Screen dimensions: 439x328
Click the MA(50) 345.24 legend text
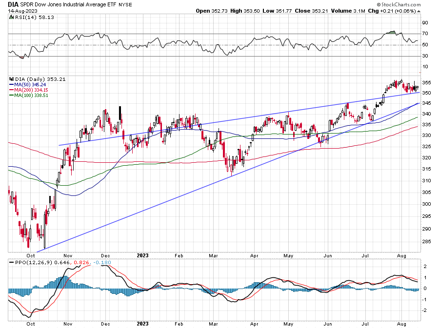[x=30, y=84]
